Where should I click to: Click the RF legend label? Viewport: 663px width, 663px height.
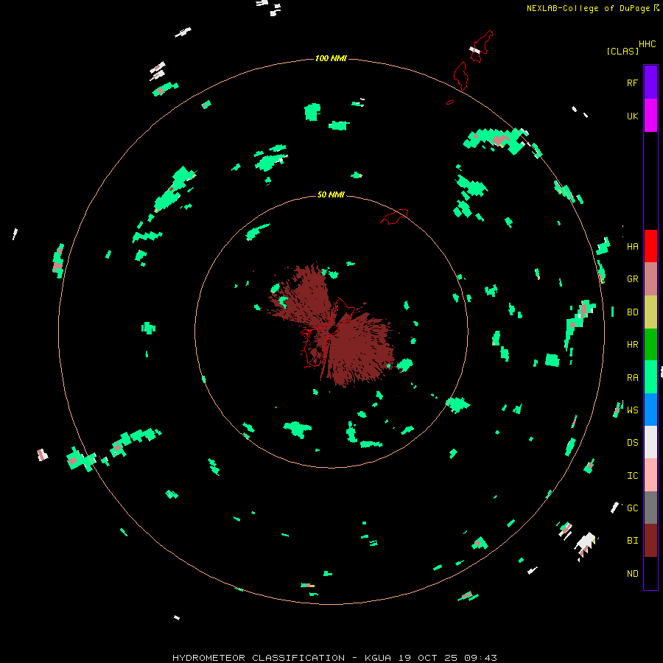(x=632, y=83)
